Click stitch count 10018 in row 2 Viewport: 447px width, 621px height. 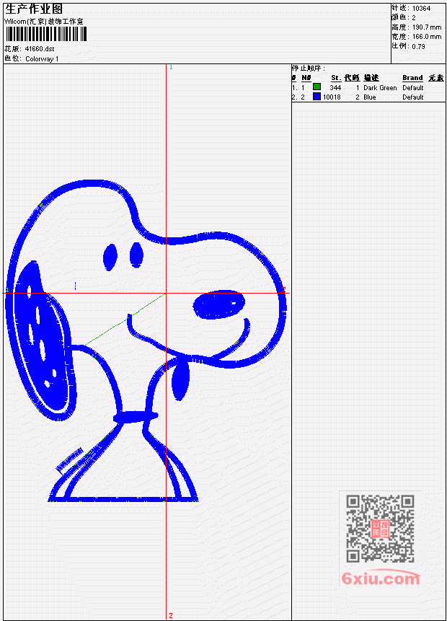[332, 97]
